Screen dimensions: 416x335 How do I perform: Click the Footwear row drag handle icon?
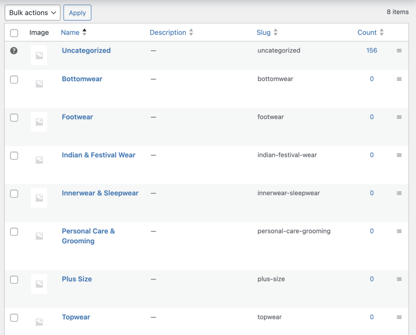399,117
